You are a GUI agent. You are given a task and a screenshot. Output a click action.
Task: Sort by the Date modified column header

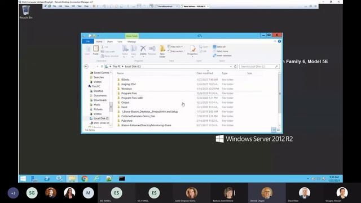(x=205, y=73)
